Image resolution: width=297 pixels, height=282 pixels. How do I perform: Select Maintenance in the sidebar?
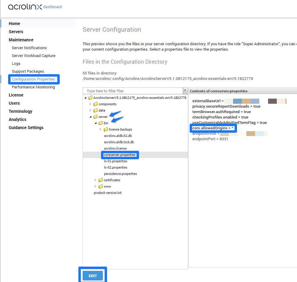[21, 40]
